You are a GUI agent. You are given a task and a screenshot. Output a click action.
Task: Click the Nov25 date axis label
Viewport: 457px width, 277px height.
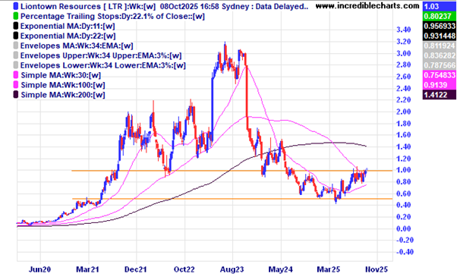[x=377, y=269]
